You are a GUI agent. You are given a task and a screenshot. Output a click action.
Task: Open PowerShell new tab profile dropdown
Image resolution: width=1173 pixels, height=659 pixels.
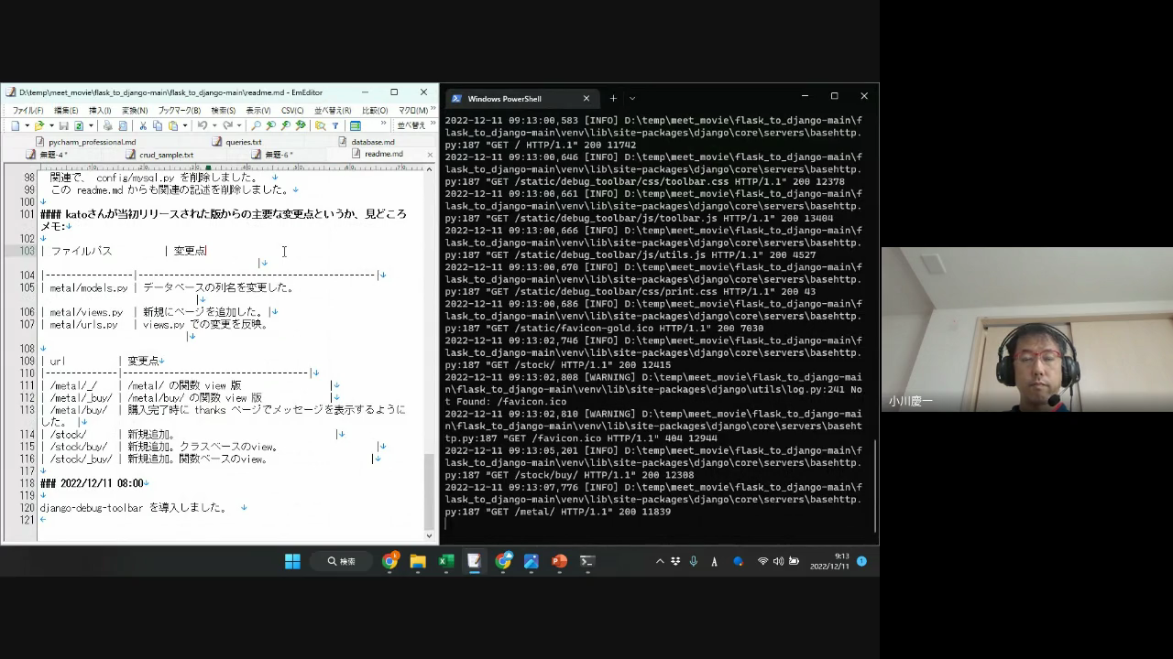click(x=632, y=98)
